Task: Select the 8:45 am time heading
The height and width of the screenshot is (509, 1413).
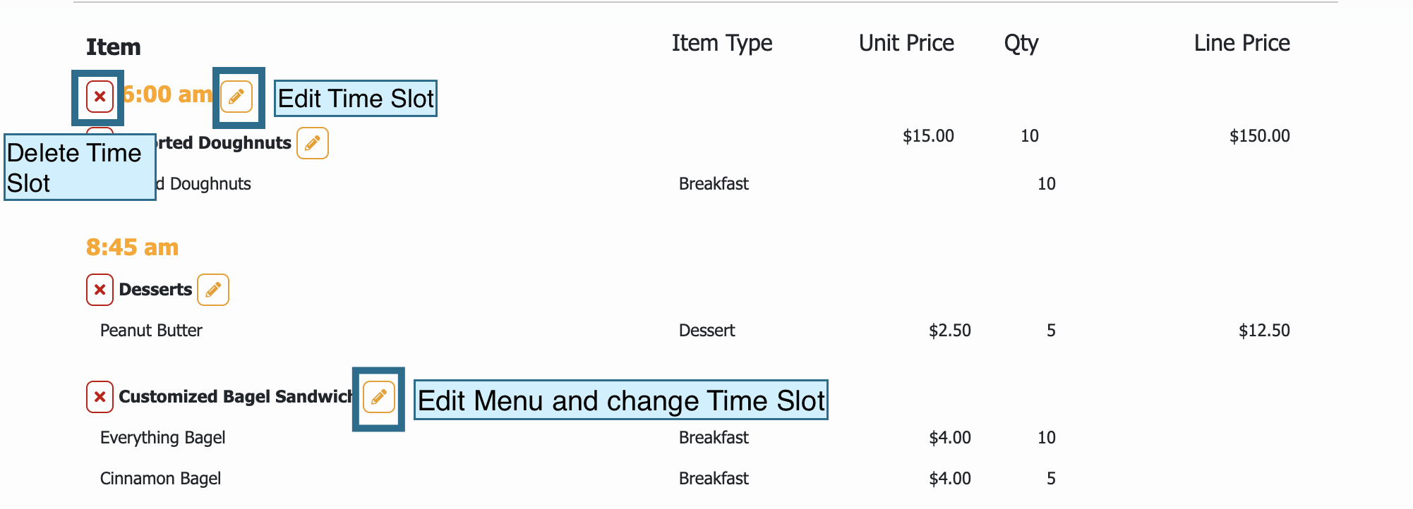Action: tap(132, 247)
